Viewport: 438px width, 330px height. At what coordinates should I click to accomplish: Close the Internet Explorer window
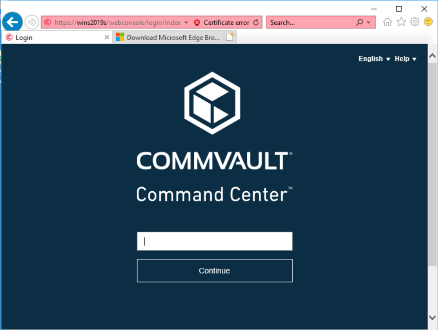[424, 9]
